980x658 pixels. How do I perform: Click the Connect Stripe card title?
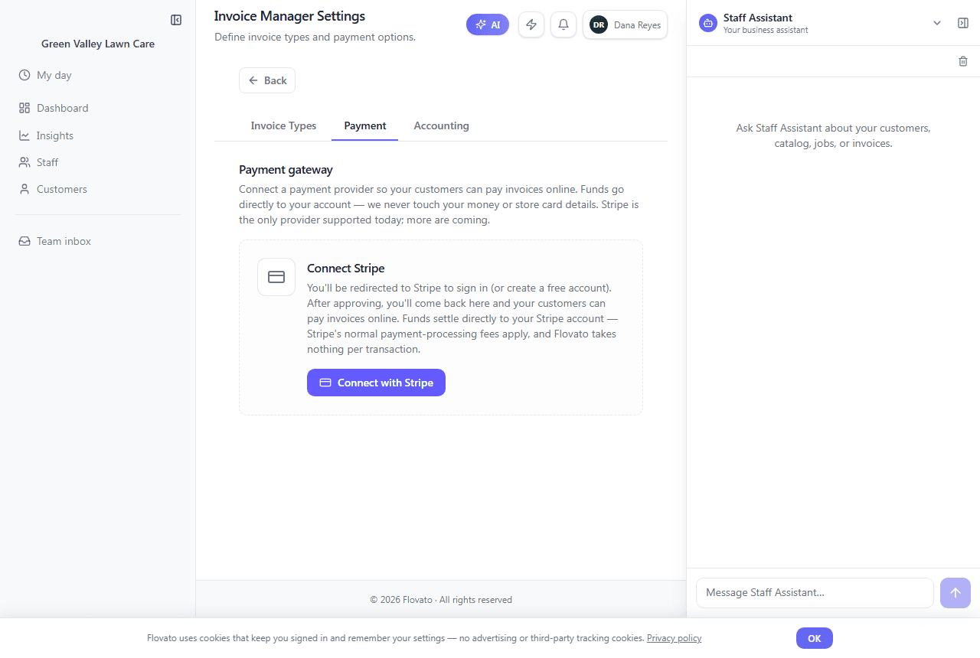(x=346, y=269)
